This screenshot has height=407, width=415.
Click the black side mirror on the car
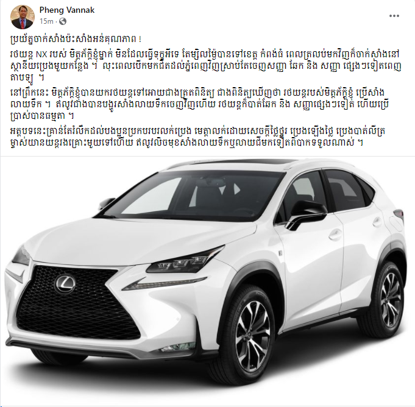pos(307,214)
